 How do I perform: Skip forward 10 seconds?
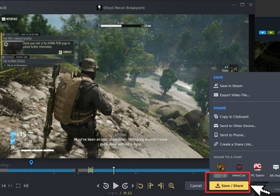point(125,186)
